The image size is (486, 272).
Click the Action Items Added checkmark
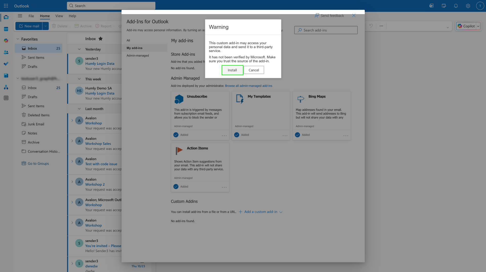tap(176, 186)
